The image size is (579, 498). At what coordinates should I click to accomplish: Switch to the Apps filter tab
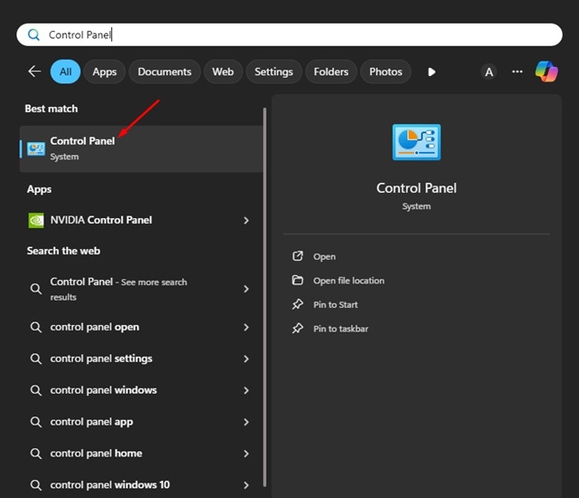(105, 72)
